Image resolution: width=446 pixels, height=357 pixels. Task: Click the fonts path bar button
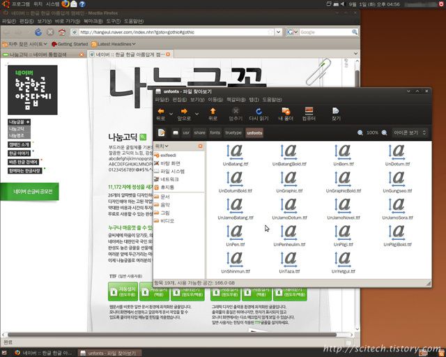pos(215,132)
